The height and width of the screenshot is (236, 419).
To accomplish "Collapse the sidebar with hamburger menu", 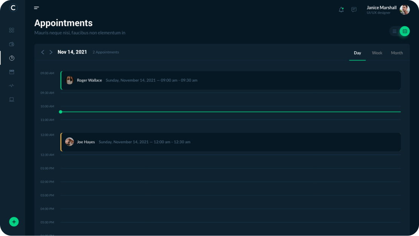I will tap(37, 8).
